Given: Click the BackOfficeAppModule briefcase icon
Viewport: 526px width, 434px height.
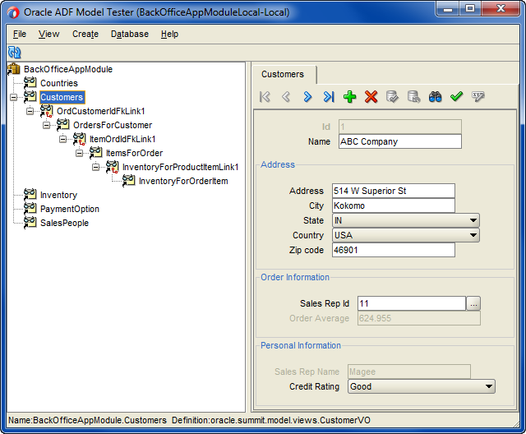Looking at the screenshot, I should [14, 69].
